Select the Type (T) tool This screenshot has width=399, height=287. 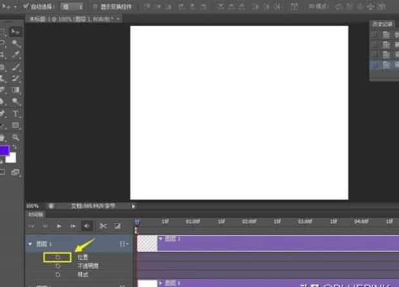click(16, 114)
